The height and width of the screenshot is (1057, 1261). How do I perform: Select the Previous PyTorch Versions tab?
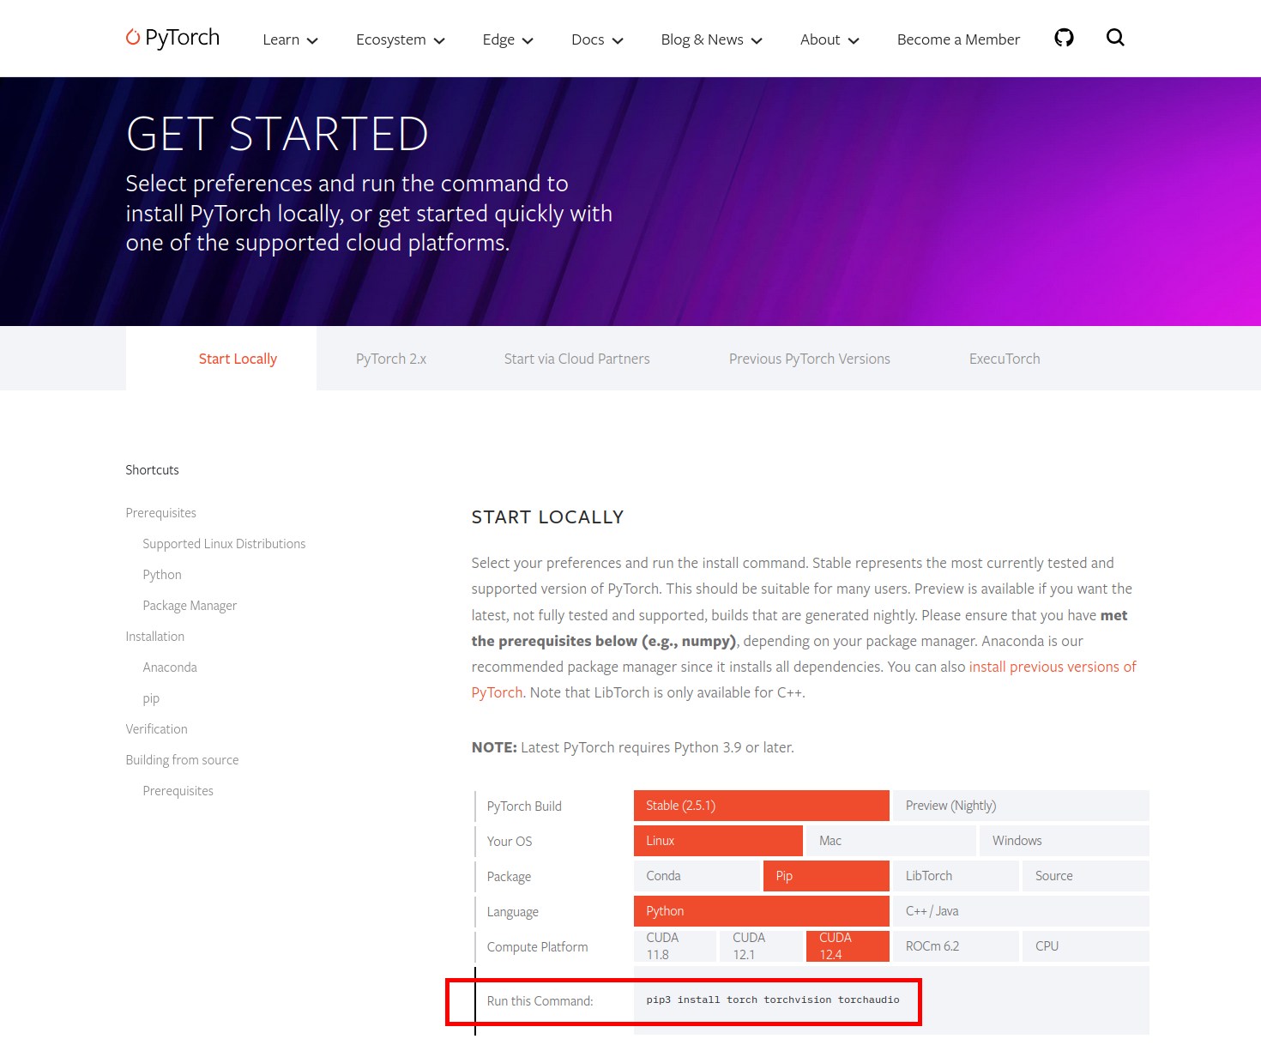point(809,359)
